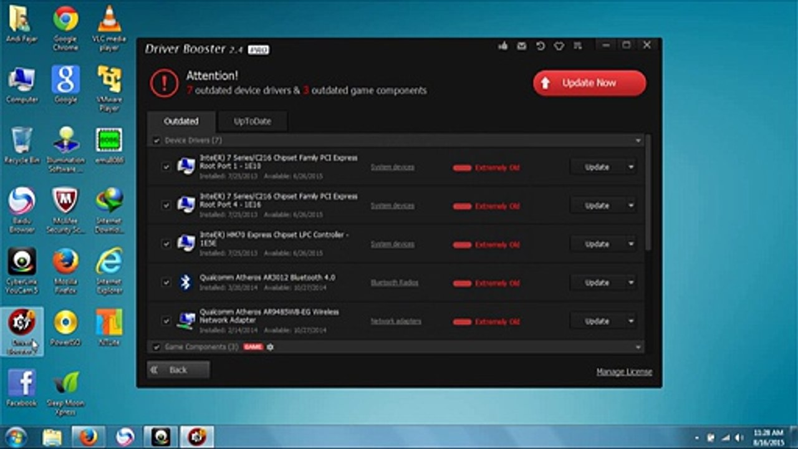This screenshot has height=449, width=798.
Task: Open the System devices link for Root Port 1
Action: pyautogui.click(x=393, y=167)
